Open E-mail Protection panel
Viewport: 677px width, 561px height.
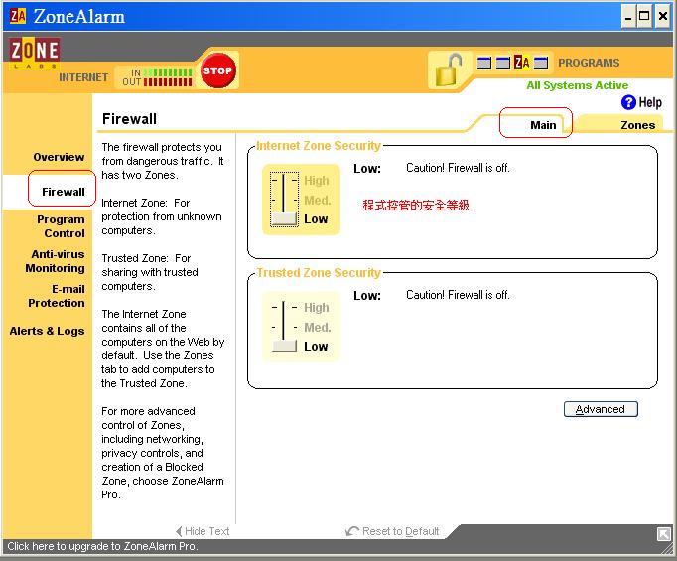coord(57,296)
